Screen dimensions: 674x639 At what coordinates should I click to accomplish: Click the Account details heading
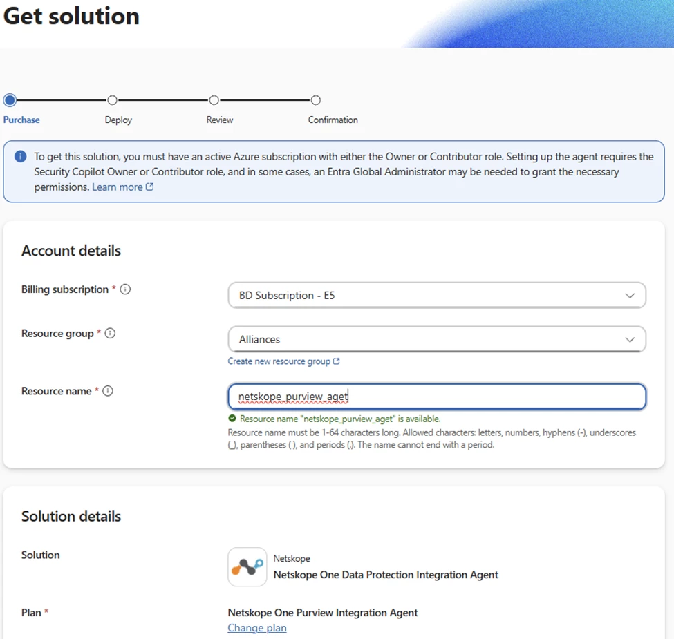pos(71,250)
